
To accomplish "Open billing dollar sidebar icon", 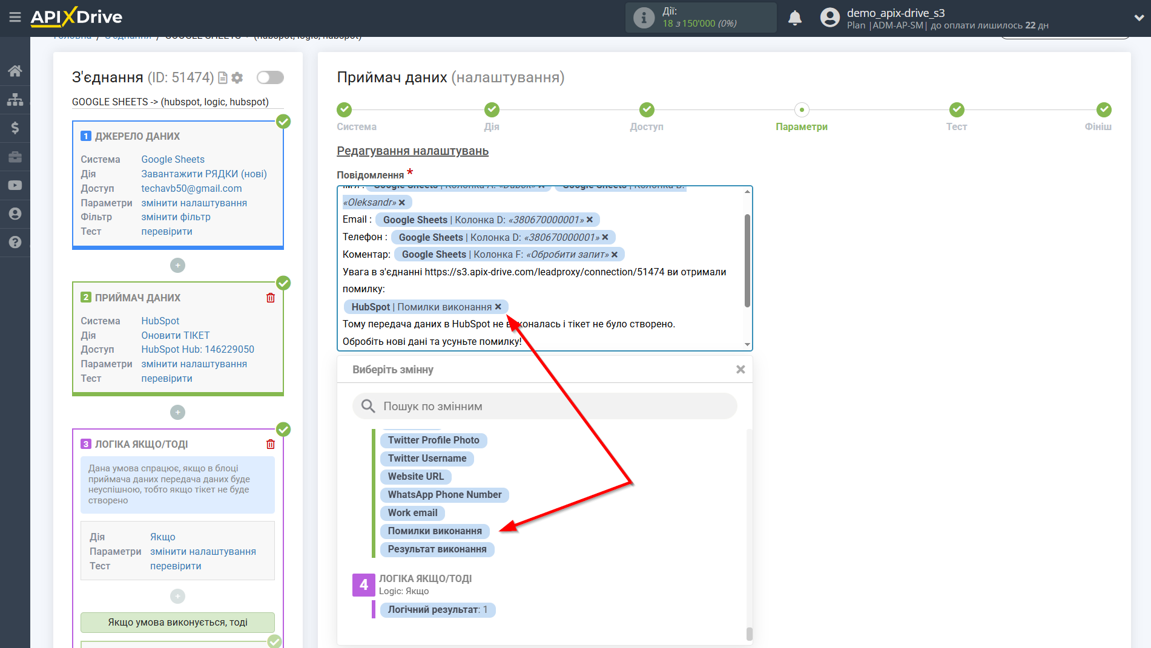I will [x=15, y=128].
